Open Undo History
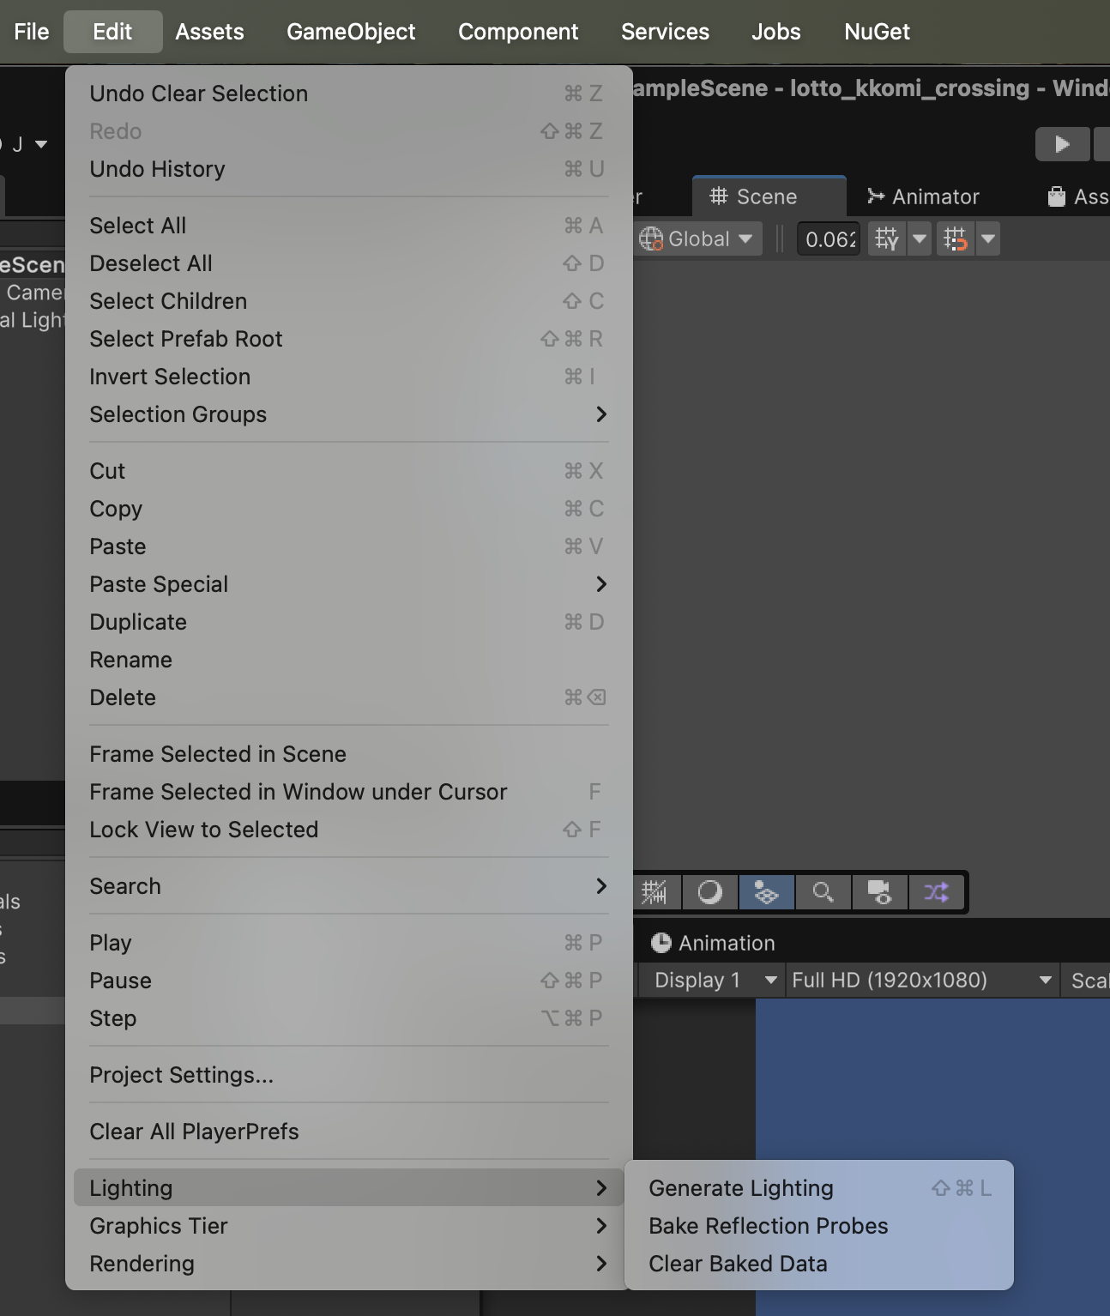 (348, 169)
